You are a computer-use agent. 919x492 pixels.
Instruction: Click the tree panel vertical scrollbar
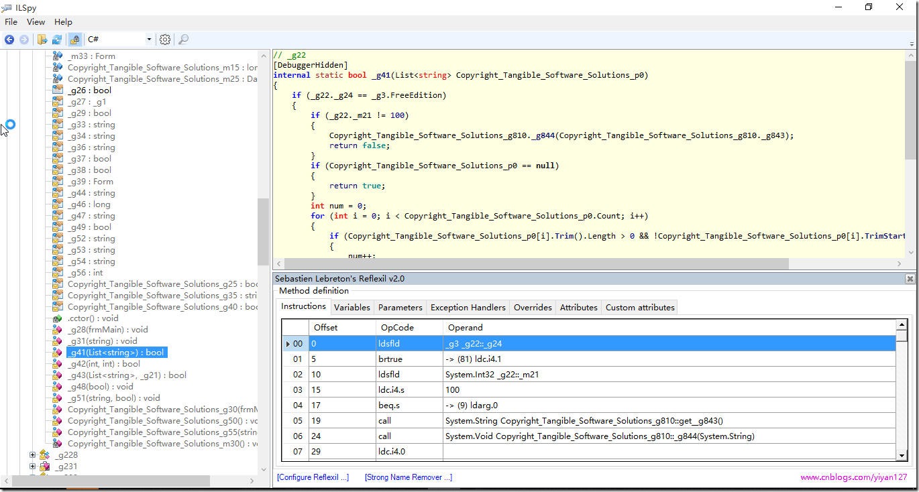[263, 232]
